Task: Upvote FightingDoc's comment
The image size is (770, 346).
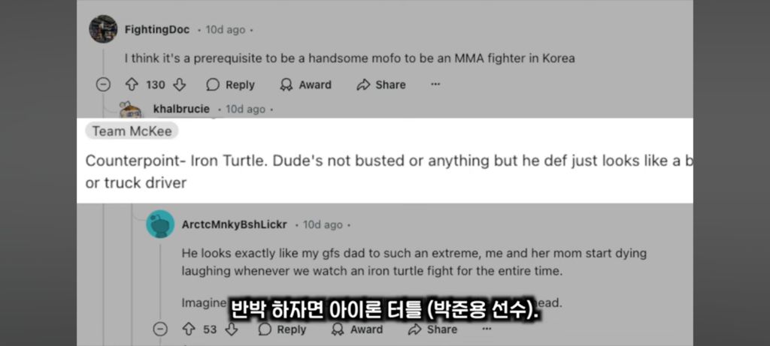Action: pos(132,85)
